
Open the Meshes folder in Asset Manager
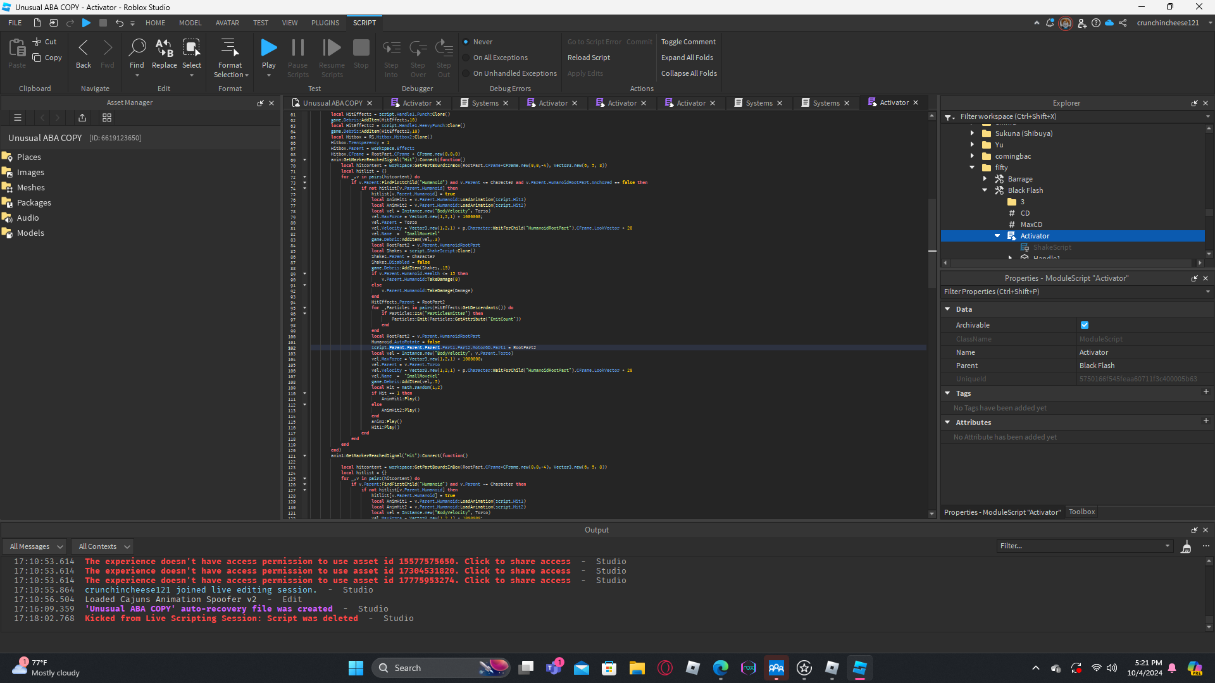pos(30,187)
